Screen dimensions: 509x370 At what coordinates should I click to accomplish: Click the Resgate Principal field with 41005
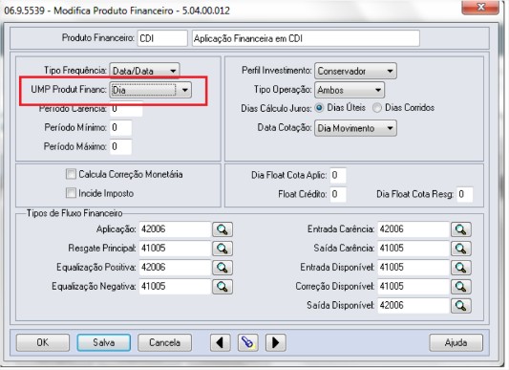[x=175, y=249]
